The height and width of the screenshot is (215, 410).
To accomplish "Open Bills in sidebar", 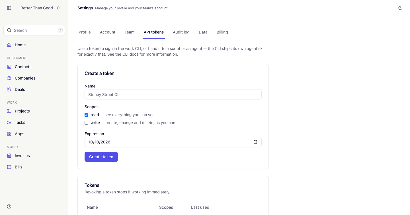I will pyautogui.click(x=34, y=167).
